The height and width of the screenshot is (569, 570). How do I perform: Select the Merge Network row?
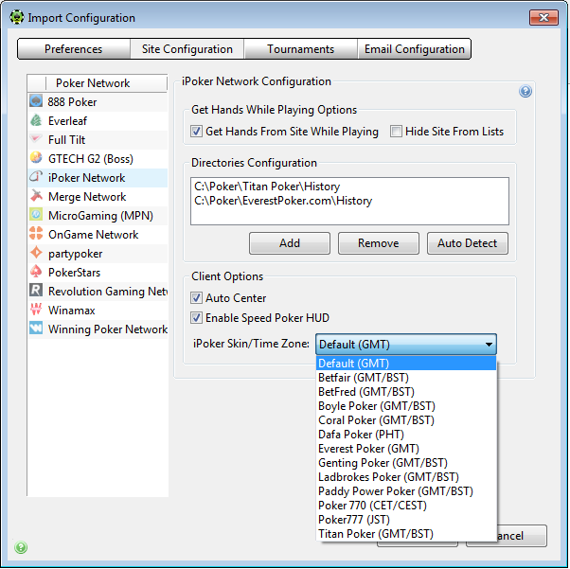click(x=98, y=196)
